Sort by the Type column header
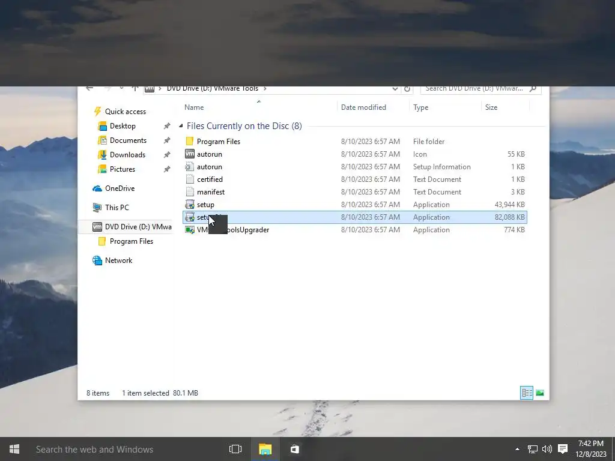This screenshot has height=461, width=615. pos(420,107)
